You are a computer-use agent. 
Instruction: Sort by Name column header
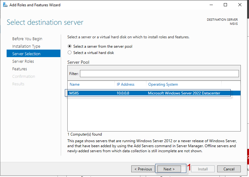pos(75,84)
